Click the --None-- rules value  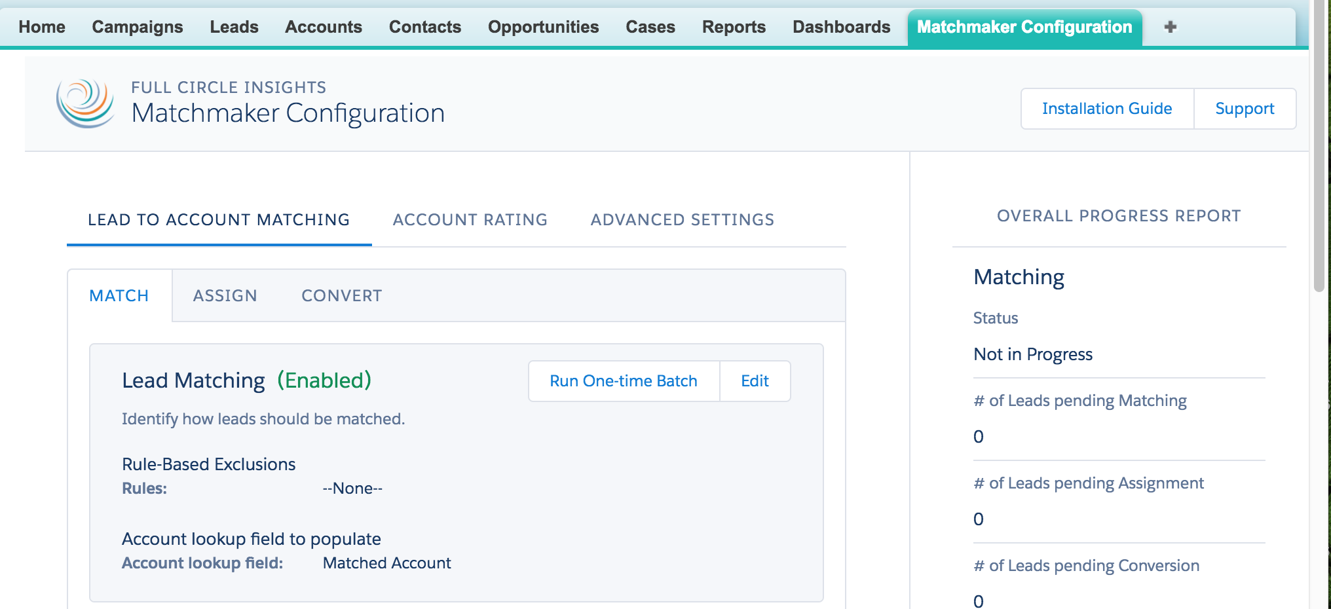(x=352, y=489)
